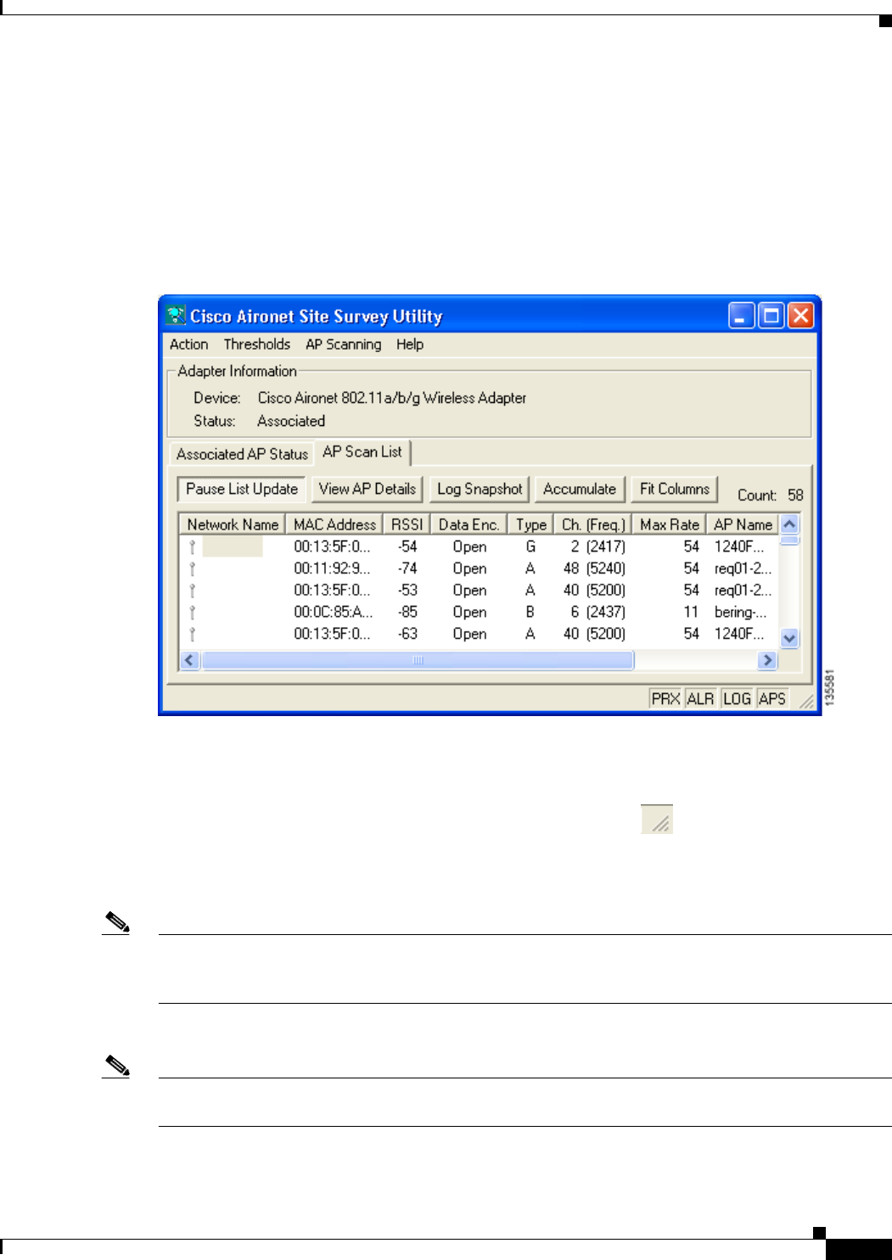Click the PRX status bar indicator
892x1260 pixels.
pyautogui.click(x=665, y=699)
